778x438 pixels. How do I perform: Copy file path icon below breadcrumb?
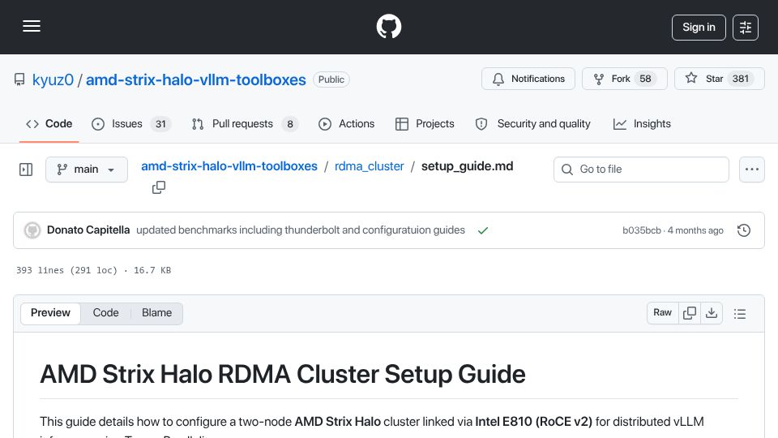click(159, 187)
